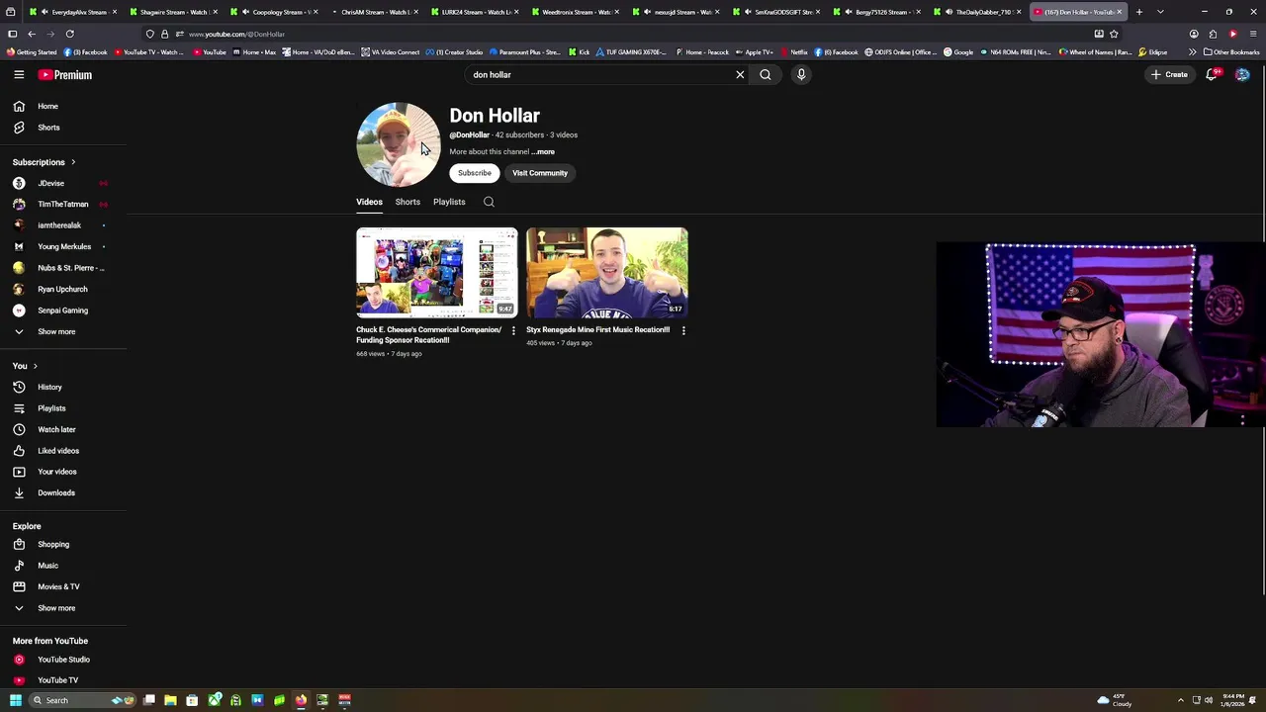The width and height of the screenshot is (1266, 712).
Task: Open Downloads in the sidebar
Action: point(63,492)
